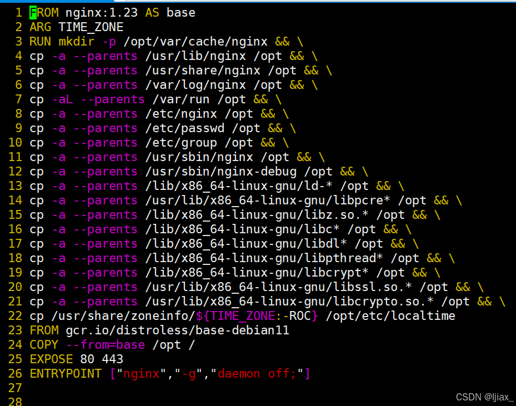
Task: Click the path ending in libpthread*
Action: pyautogui.click(x=264, y=259)
